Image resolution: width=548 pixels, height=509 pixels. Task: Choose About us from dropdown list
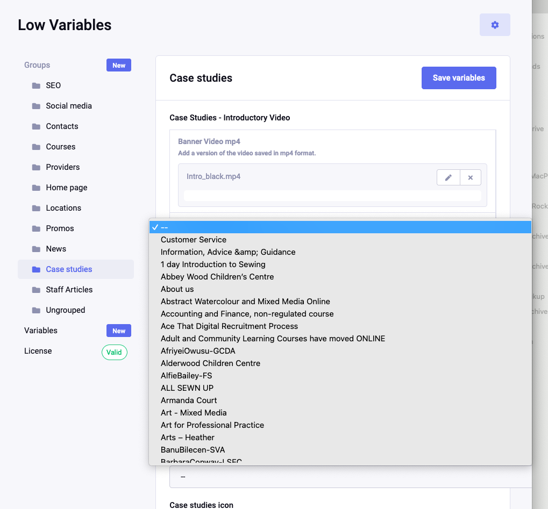[x=340, y=289]
